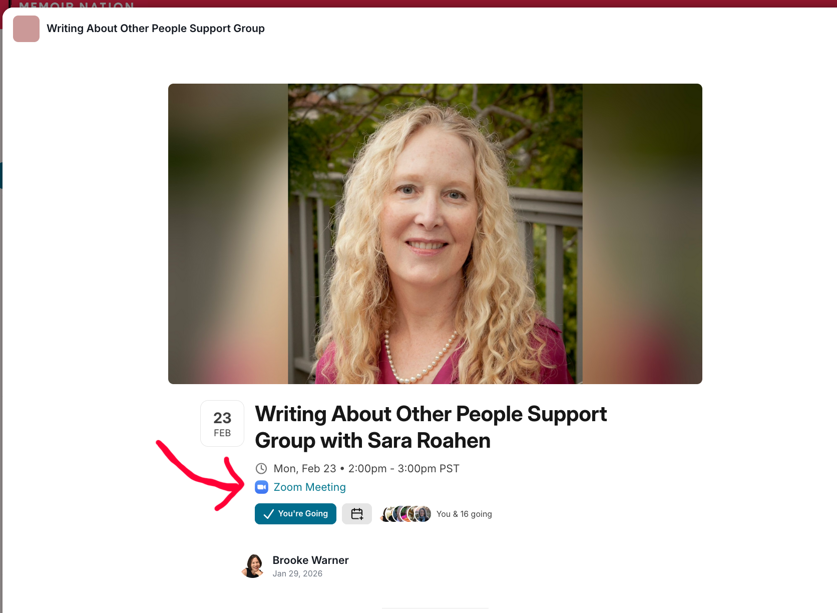Screen dimensions: 837x613
Task: Click the pink group icon square
Action: click(26, 29)
